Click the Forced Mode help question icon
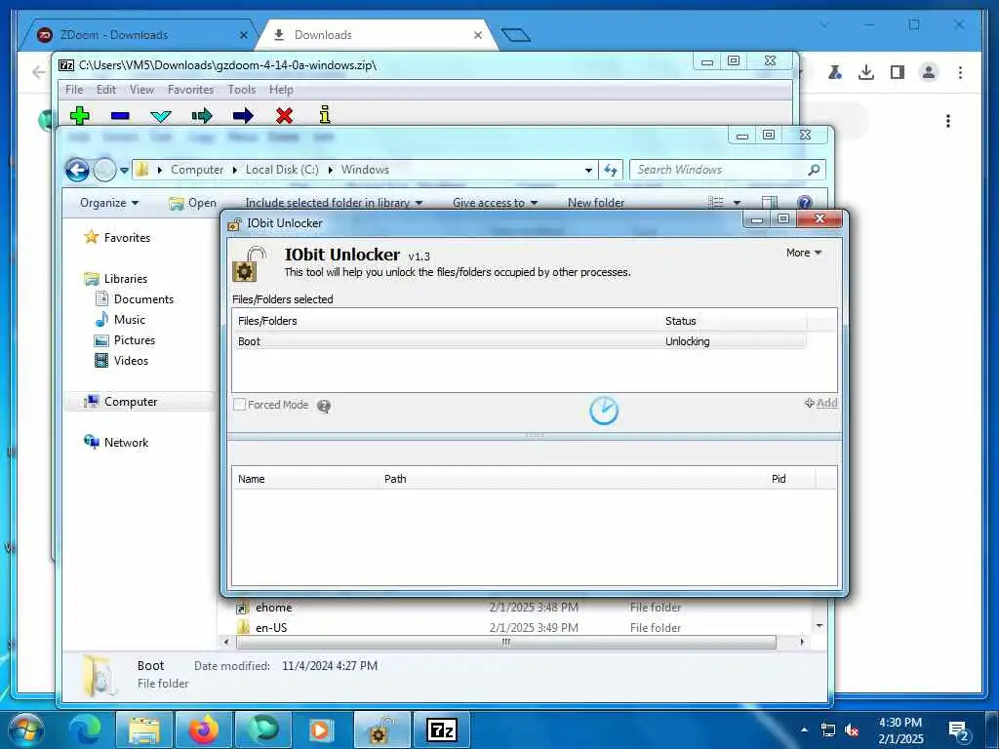This screenshot has height=749, width=999. [x=324, y=406]
